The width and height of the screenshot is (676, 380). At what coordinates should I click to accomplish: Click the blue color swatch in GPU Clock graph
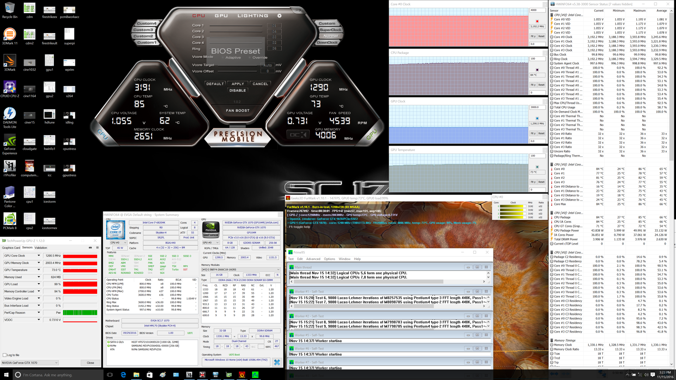537,118
